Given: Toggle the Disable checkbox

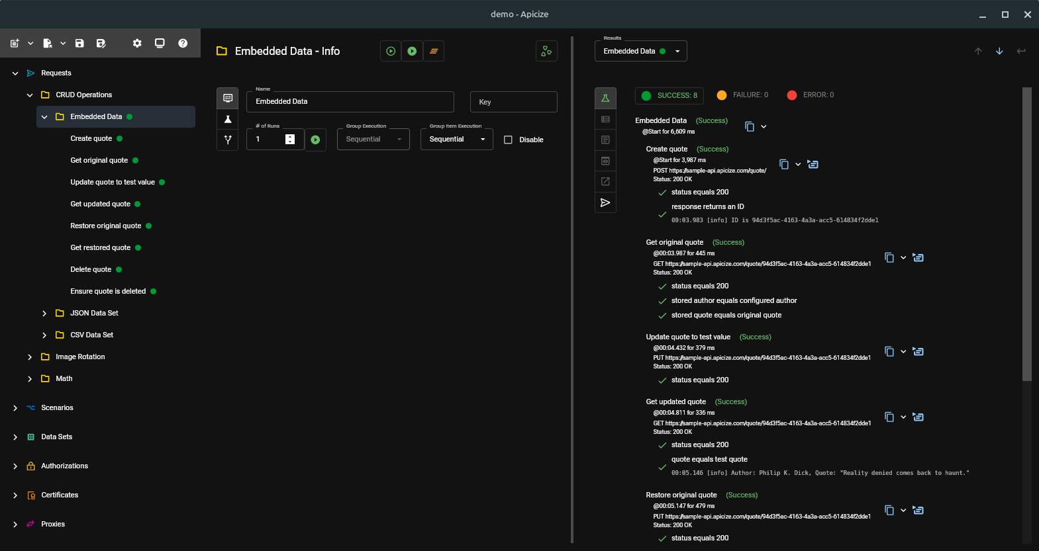Looking at the screenshot, I should (x=508, y=140).
